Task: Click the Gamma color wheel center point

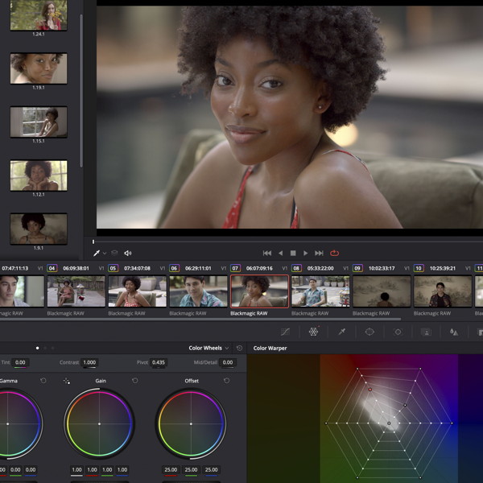Action: tap(8, 424)
